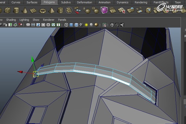This screenshot has height=124, width=186.
Task: Open the Panels menu
Action: (62, 20)
